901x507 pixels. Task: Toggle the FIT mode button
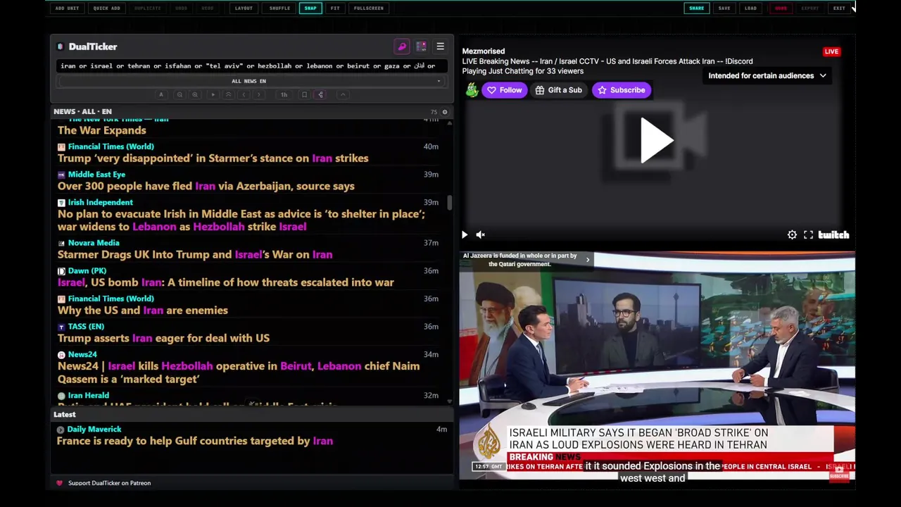pos(335,8)
